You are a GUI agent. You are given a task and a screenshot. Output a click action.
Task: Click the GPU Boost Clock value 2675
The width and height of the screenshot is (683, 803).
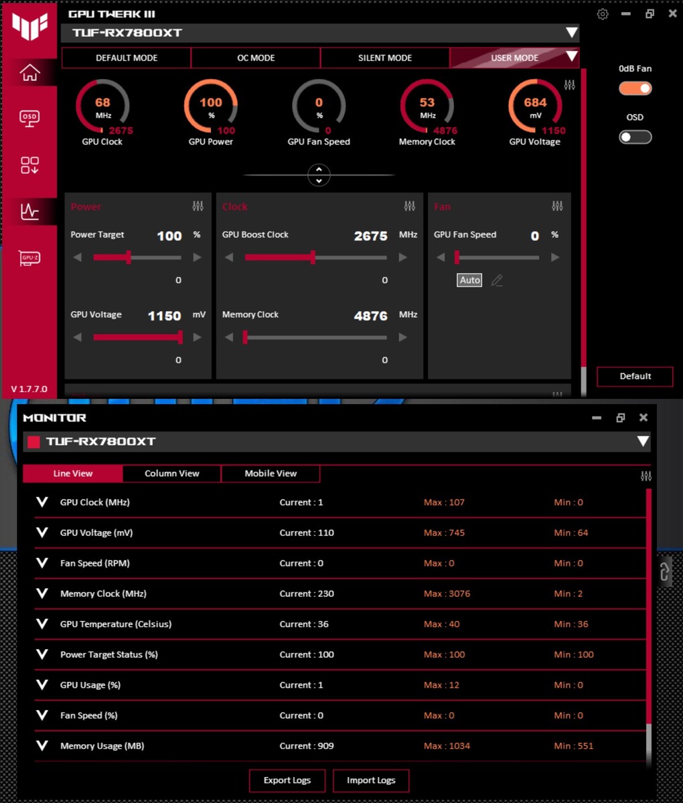pos(370,236)
